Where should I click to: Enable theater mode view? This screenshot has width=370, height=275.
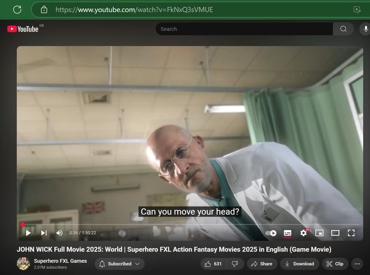pyautogui.click(x=335, y=233)
